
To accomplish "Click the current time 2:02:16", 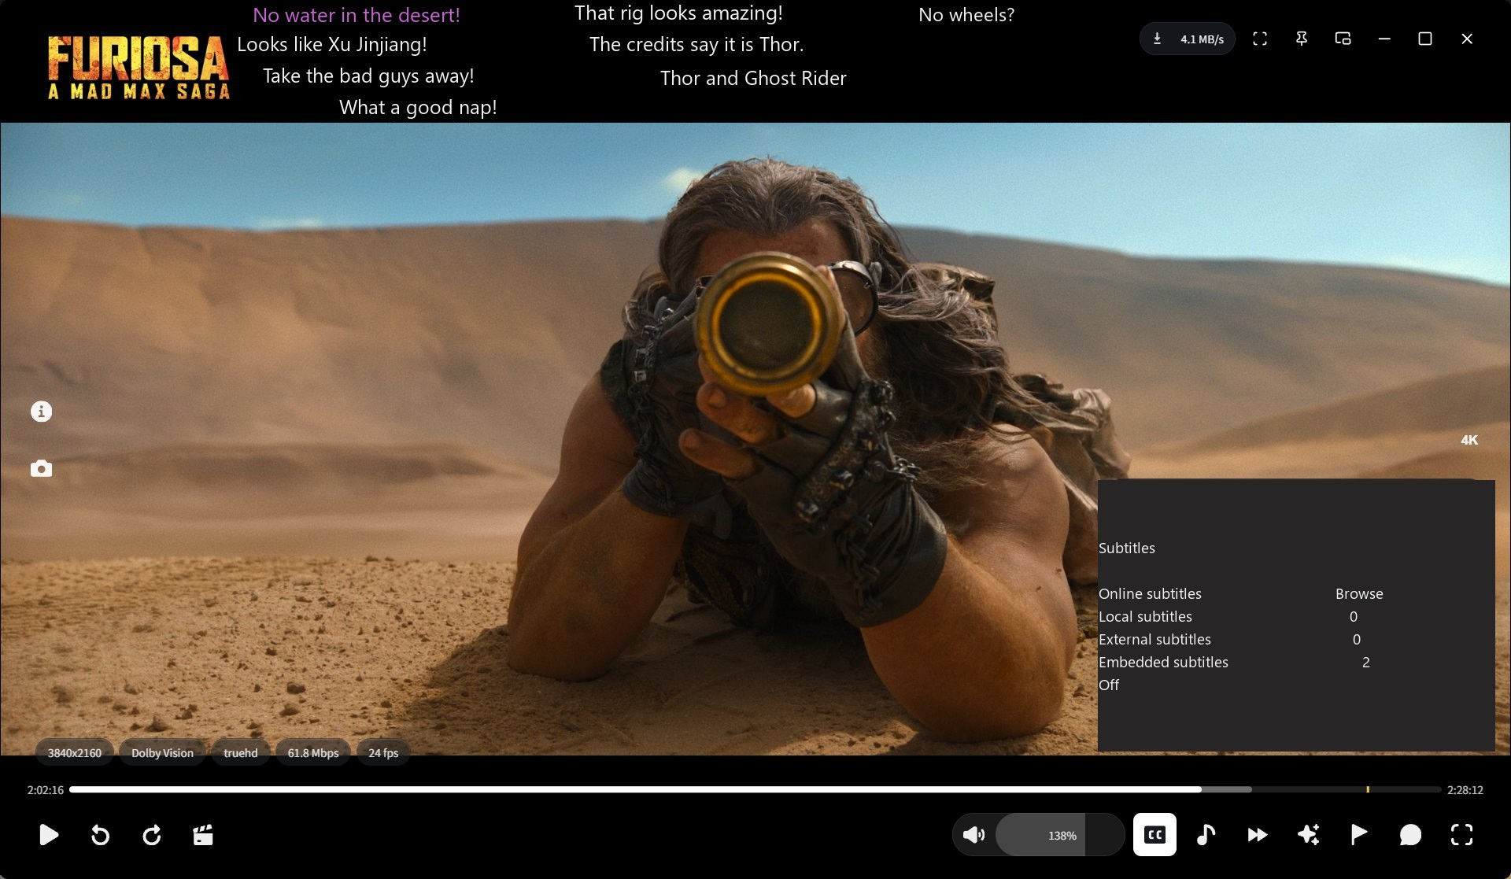I will pos(46,790).
